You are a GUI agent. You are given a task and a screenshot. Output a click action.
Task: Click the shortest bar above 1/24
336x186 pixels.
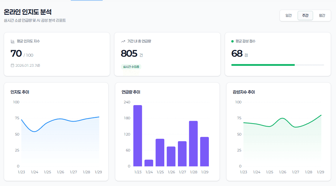149,163
